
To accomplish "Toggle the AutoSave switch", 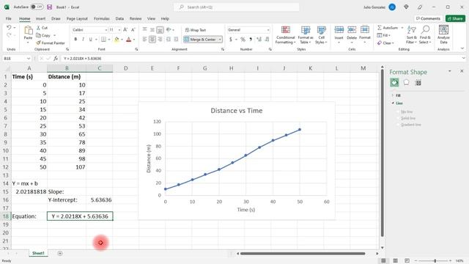I will [x=37, y=7].
